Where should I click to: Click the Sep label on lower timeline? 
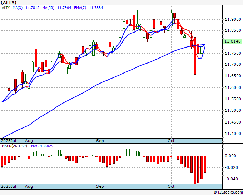tap(100, 186)
